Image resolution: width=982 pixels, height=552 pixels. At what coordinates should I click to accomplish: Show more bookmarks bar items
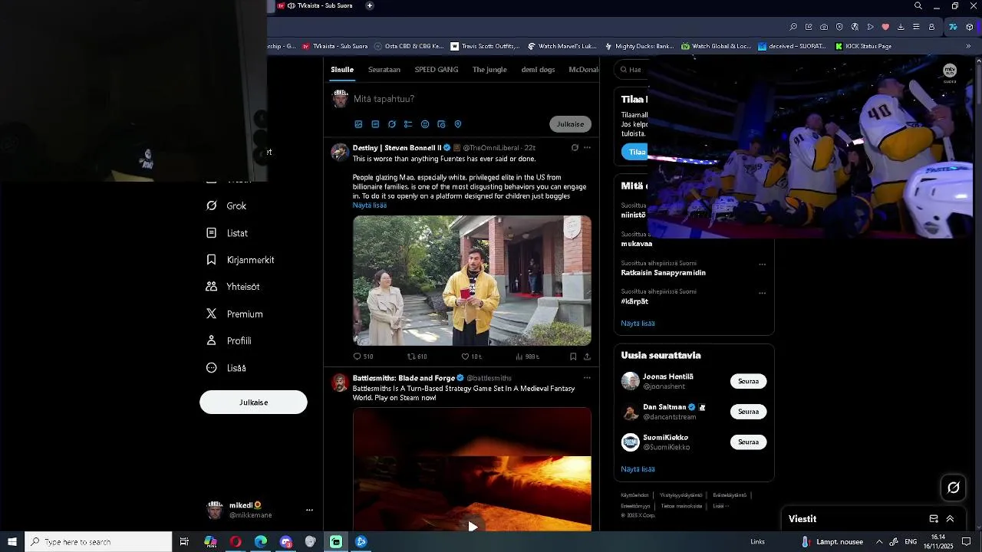tap(968, 46)
